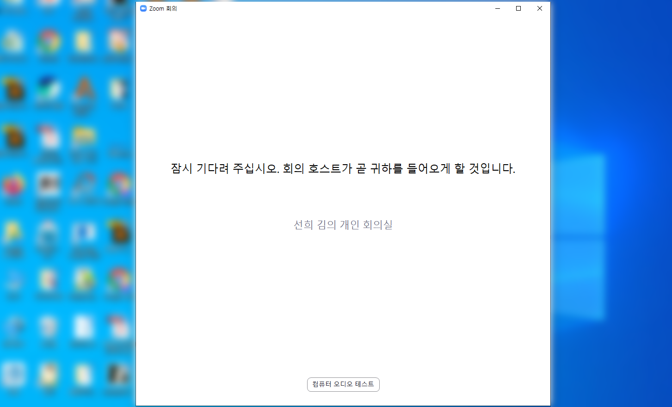
Task: Maximize the Zoom meeting window
Action: click(x=518, y=8)
